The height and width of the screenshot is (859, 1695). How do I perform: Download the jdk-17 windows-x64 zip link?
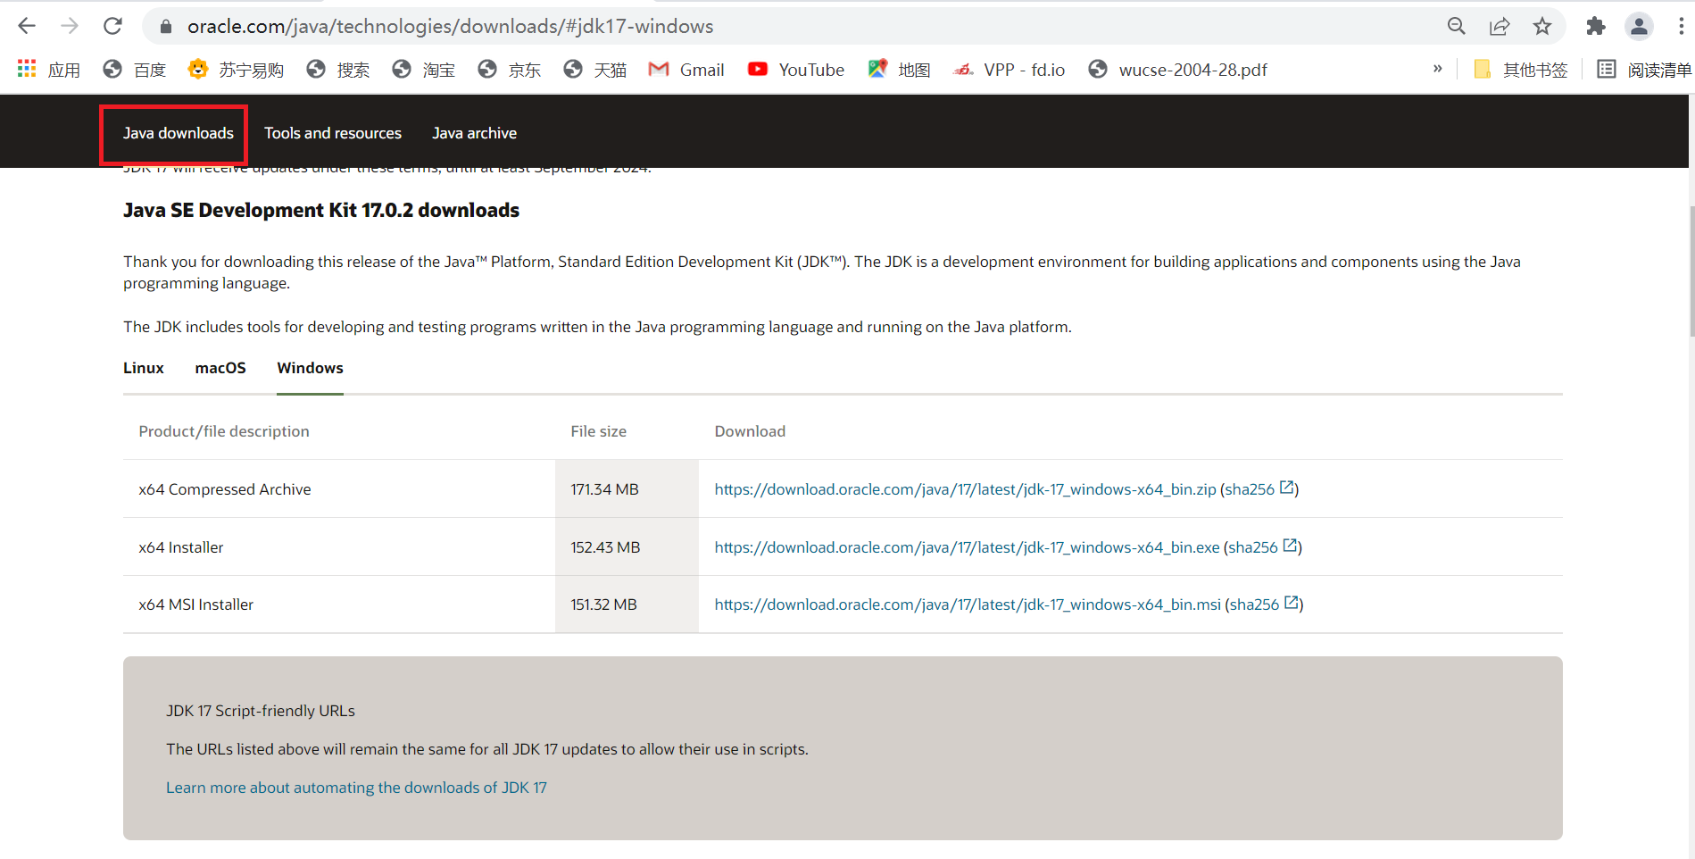[x=965, y=489]
